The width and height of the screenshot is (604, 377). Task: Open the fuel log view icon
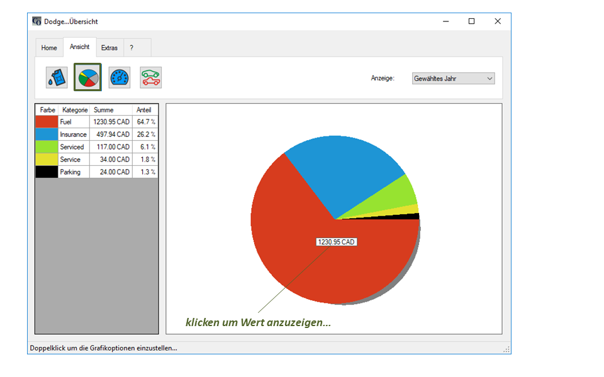coord(57,78)
